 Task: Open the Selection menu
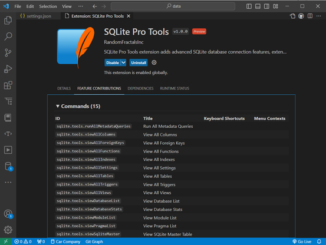pos(48,6)
